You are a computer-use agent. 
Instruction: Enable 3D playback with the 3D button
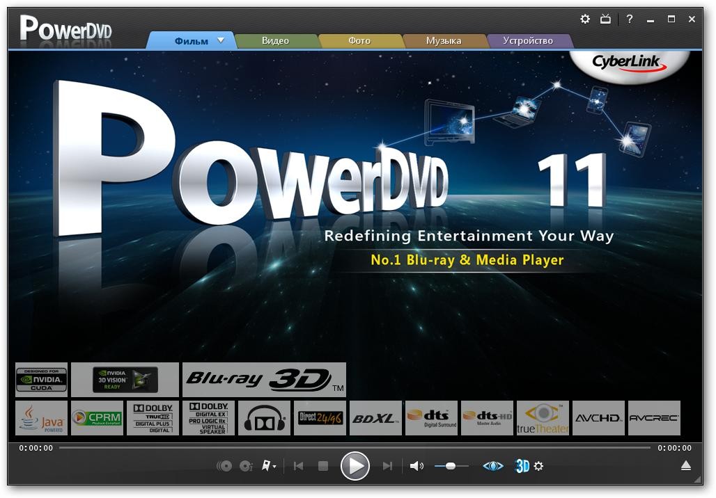click(522, 466)
